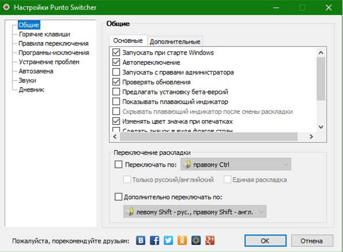Viewport: 343px width, 252px height.
Task: Switch to the Дополнительные tab
Action: pos(175,42)
